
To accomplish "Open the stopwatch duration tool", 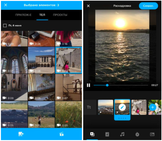I will [x=137, y=134].
